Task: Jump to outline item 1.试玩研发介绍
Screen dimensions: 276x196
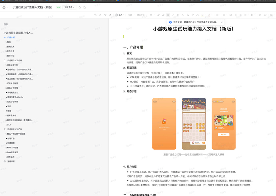Action: point(12,65)
